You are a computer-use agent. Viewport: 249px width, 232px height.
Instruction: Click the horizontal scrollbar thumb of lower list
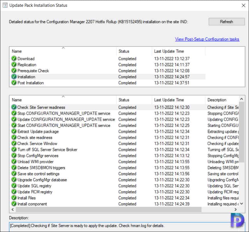click(109, 209)
